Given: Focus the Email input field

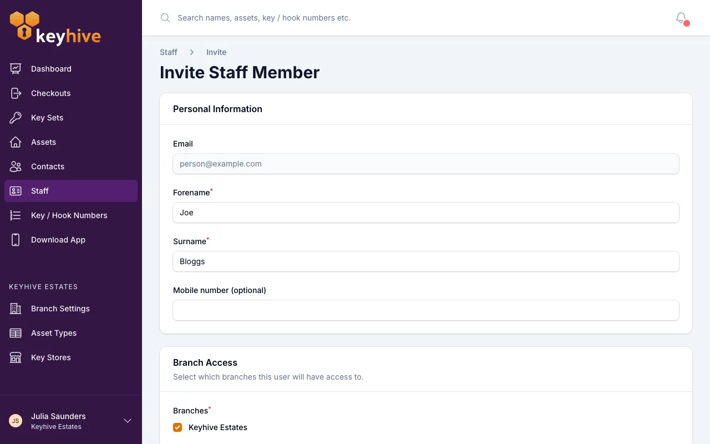Looking at the screenshot, I should click(x=426, y=164).
